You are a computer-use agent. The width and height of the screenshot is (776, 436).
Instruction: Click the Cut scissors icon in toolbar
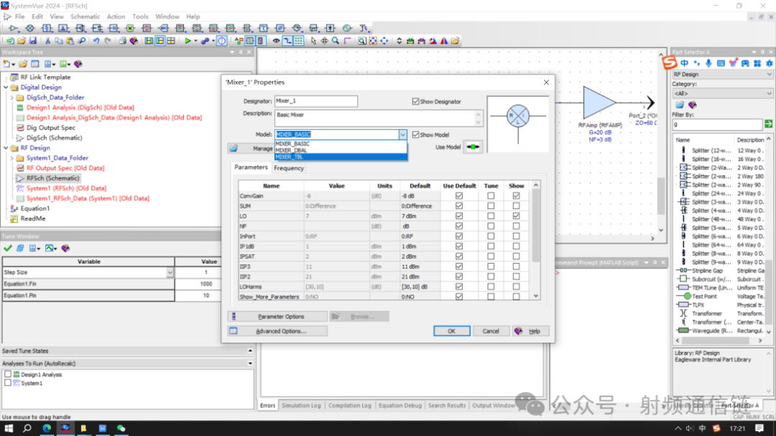47,41
